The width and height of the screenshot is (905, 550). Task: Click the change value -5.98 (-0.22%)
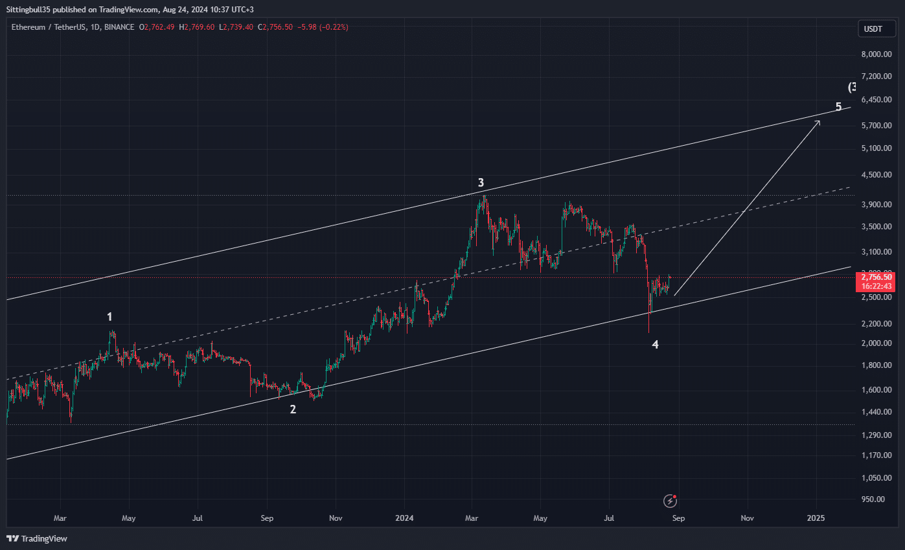click(323, 27)
